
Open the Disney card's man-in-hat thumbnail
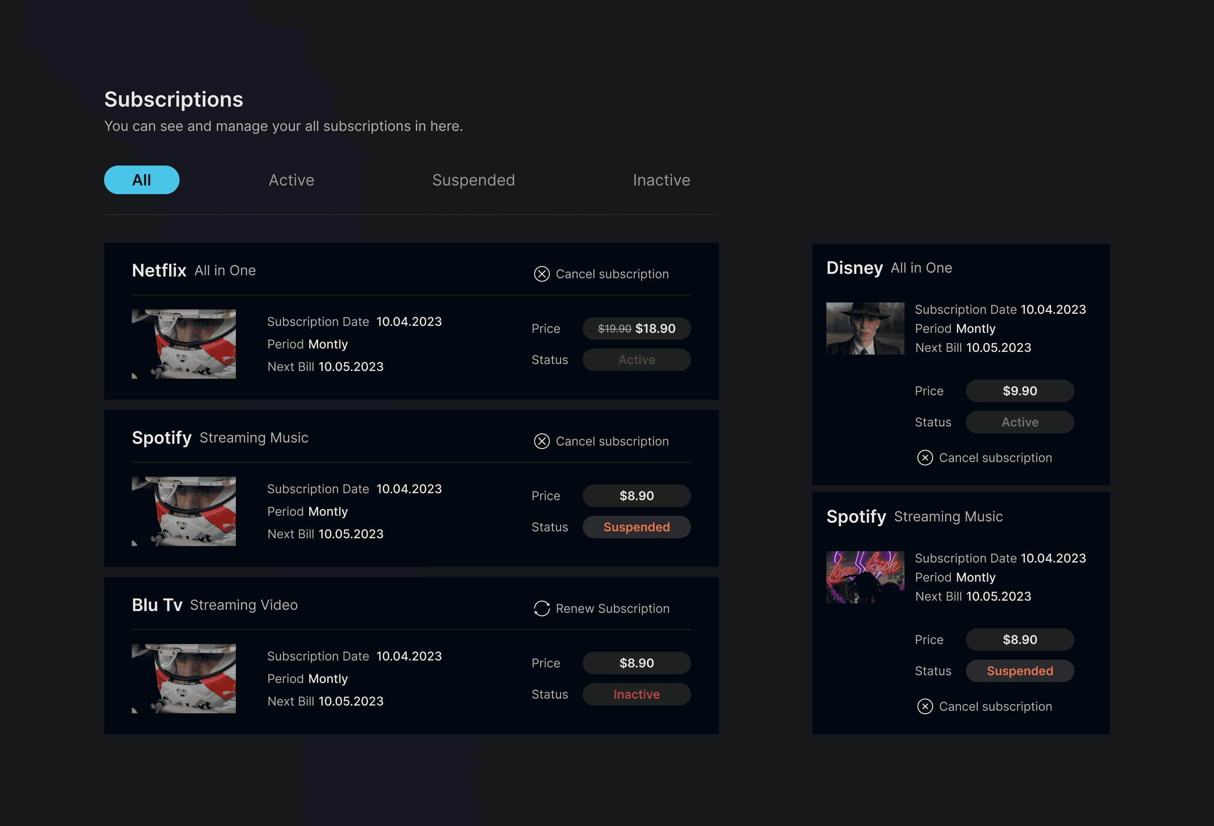pyautogui.click(x=865, y=328)
